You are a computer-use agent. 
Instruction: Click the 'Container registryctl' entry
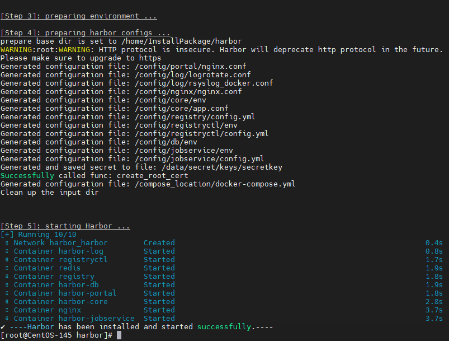pos(61,260)
